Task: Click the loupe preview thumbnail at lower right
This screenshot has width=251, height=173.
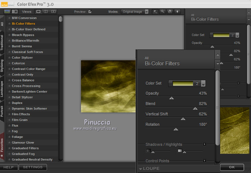Action: (235, 130)
